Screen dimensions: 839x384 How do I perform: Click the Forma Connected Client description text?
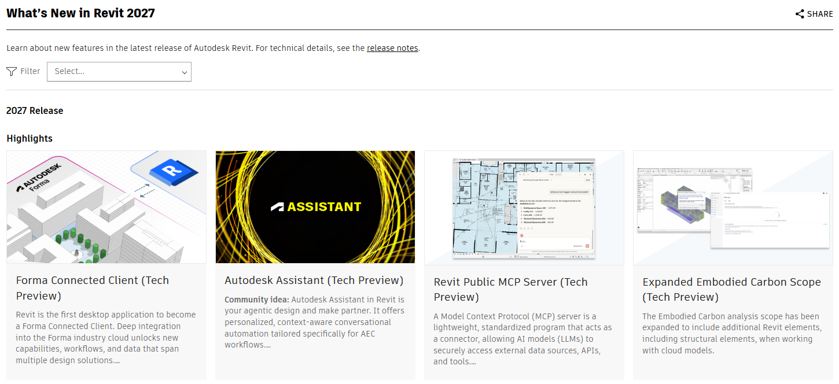pos(106,338)
